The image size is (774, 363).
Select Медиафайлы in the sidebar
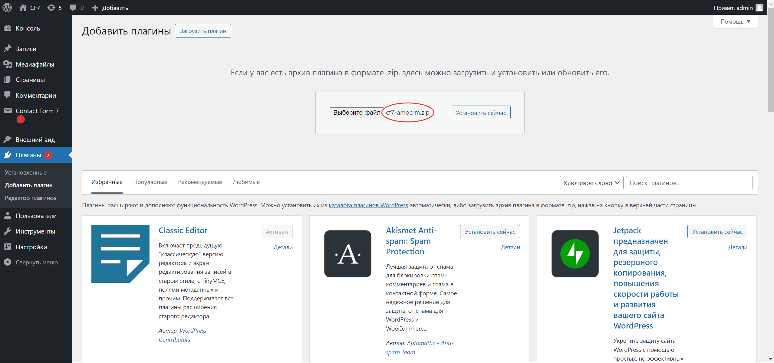click(x=35, y=64)
